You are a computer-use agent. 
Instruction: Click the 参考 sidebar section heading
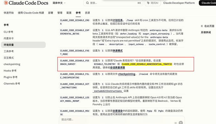pyautogui.click(x=6, y=25)
